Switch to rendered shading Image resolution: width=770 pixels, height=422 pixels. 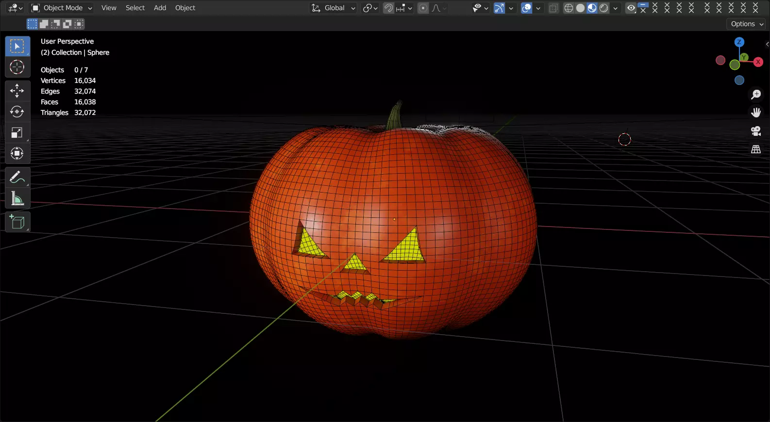point(604,8)
